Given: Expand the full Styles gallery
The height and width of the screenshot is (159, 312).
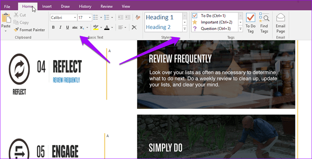Looking at the screenshot, I should [185, 29].
